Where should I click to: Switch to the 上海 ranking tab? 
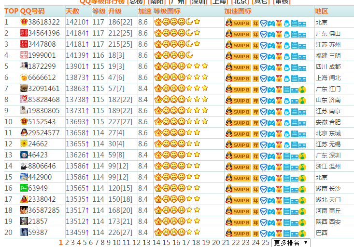click(x=218, y=2)
